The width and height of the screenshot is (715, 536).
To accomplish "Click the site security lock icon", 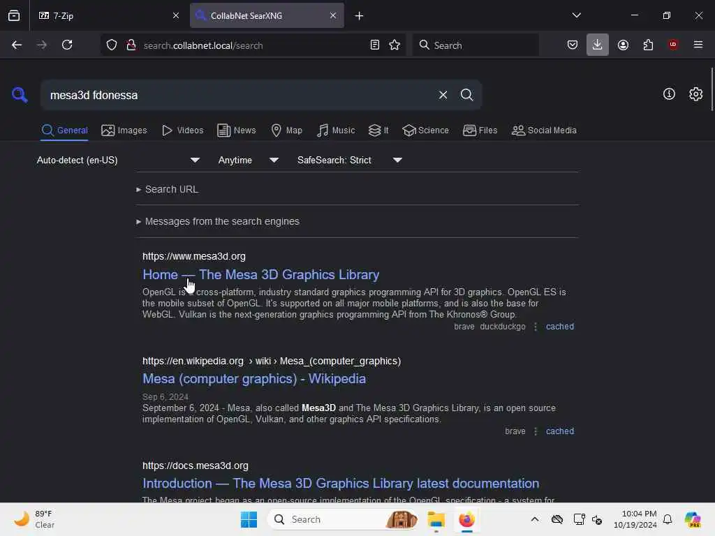I will coord(131,45).
